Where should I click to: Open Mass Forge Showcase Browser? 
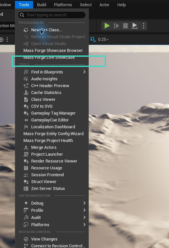52,51
